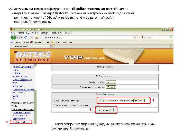Click the address bar URL field
Viewport: 185px width, 138px height.
pyautogui.click(x=87, y=37)
